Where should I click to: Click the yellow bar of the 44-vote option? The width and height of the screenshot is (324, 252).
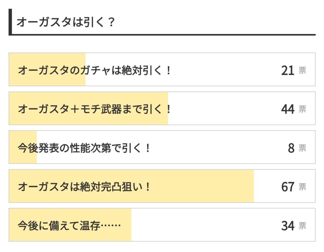pyautogui.click(x=89, y=108)
